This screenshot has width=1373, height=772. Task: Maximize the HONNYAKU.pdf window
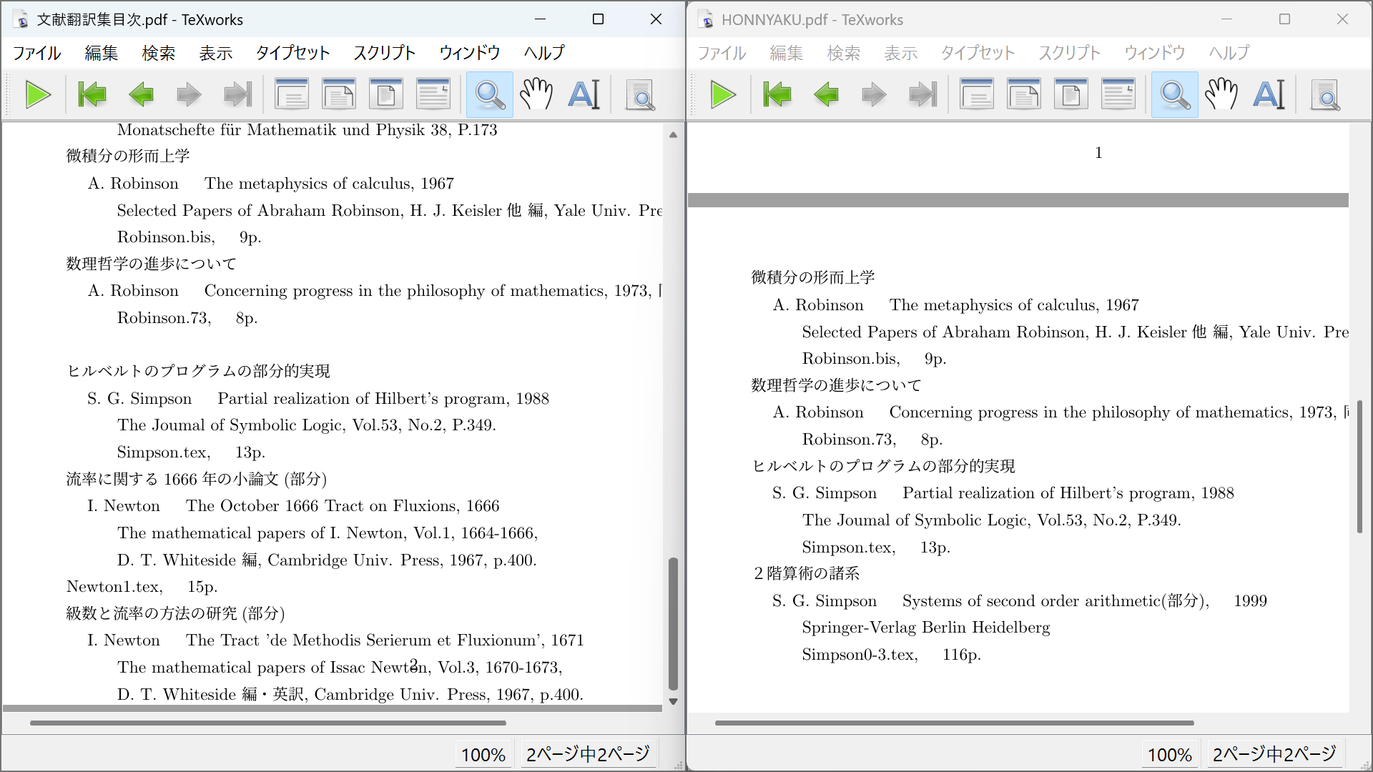click(x=1284, y=19)
